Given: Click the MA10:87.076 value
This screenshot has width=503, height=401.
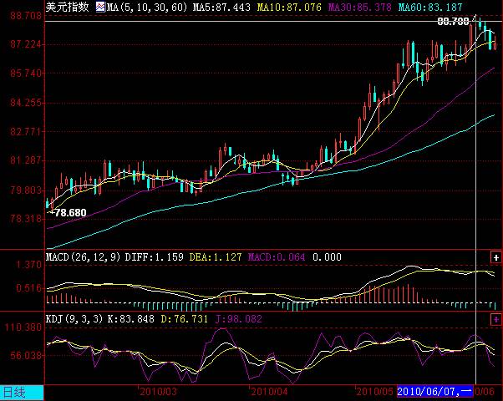Looking at the screenshot, I should pyautogui.click(x=289, y=7).
